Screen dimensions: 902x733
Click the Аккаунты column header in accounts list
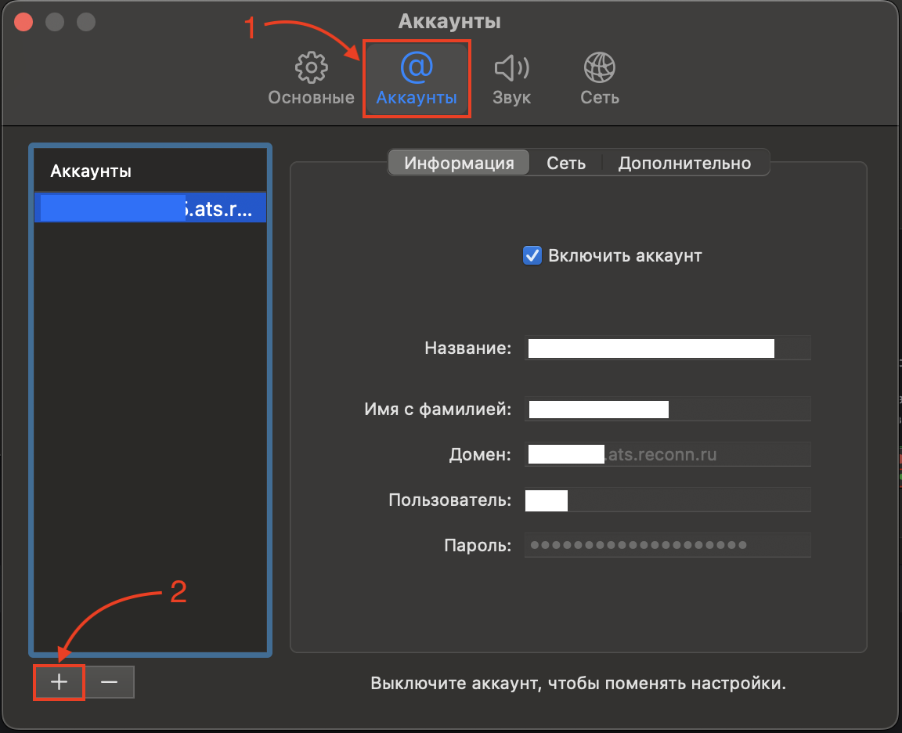(150, 171)
